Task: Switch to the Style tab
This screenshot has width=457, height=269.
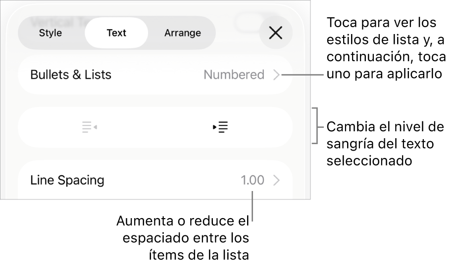Action: tap(51, 33)
